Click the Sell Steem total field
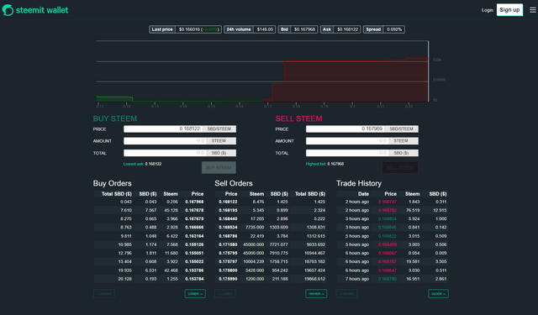This screenshot has height=315, width=538. (347, 153)
